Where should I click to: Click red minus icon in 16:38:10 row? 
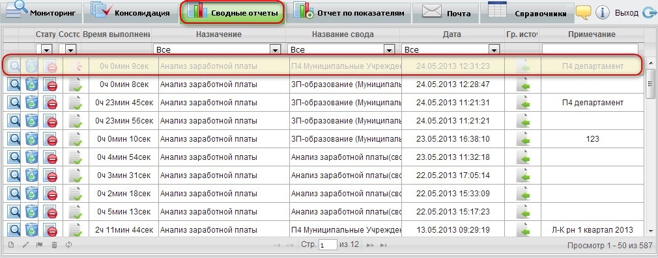[50, 140]
